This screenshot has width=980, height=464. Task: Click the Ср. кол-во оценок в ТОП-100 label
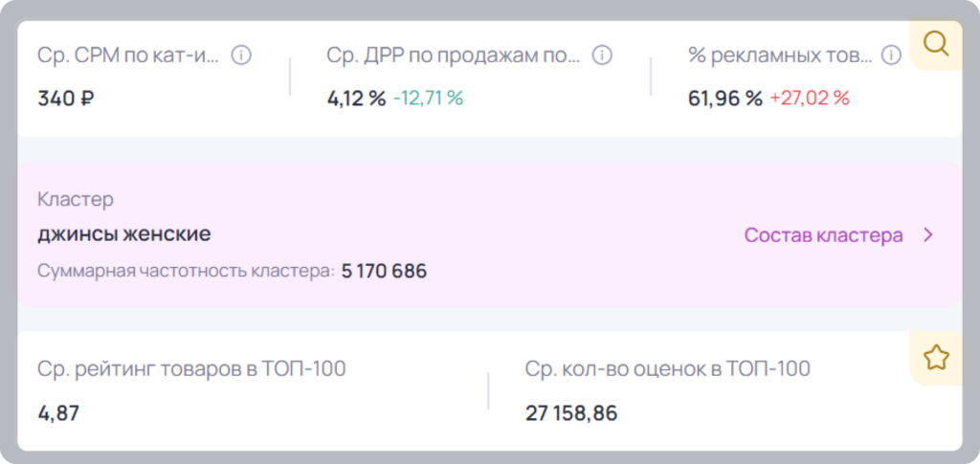[667, 369]
